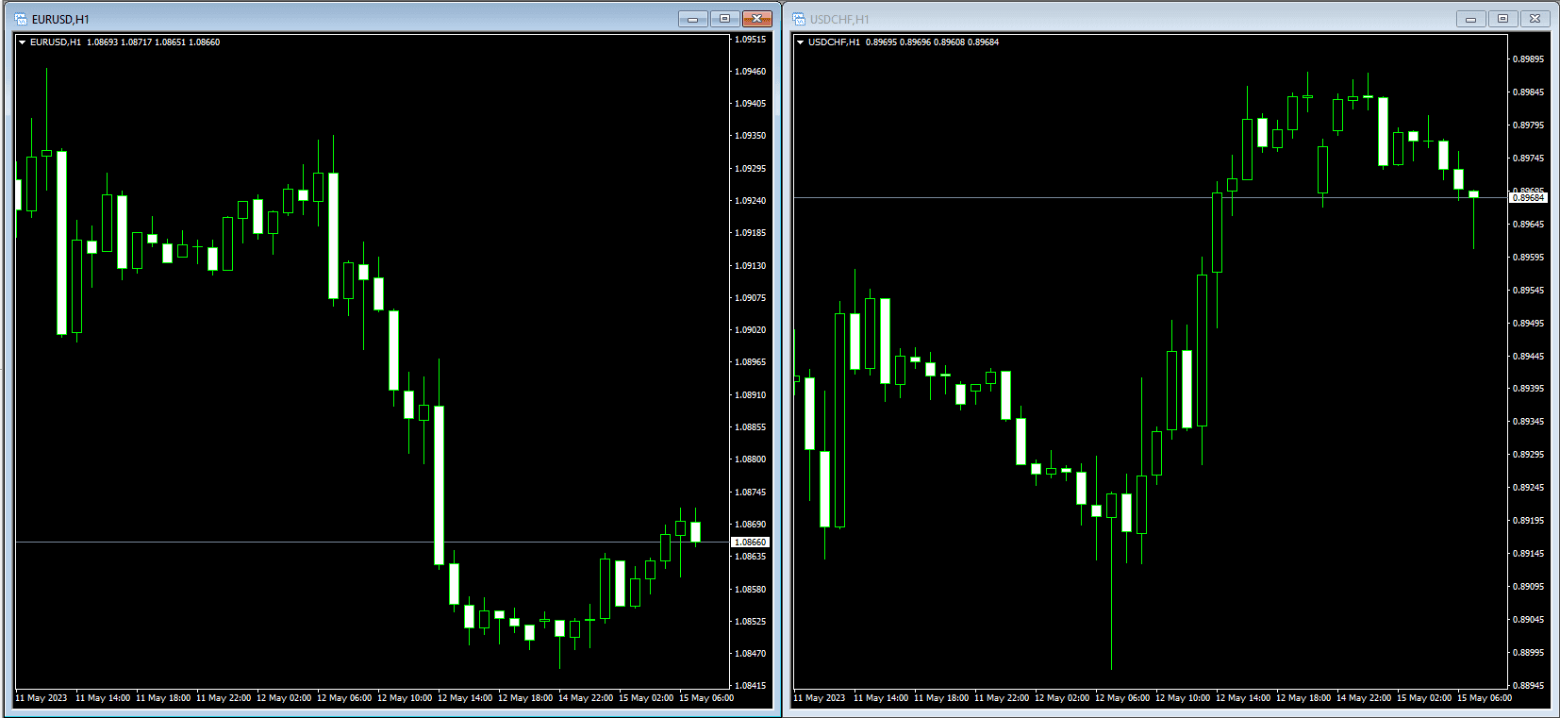Click the 0.89795 price scale label
The width and height of the screenshot is (1560, 718).
(x=1529, y=125)
